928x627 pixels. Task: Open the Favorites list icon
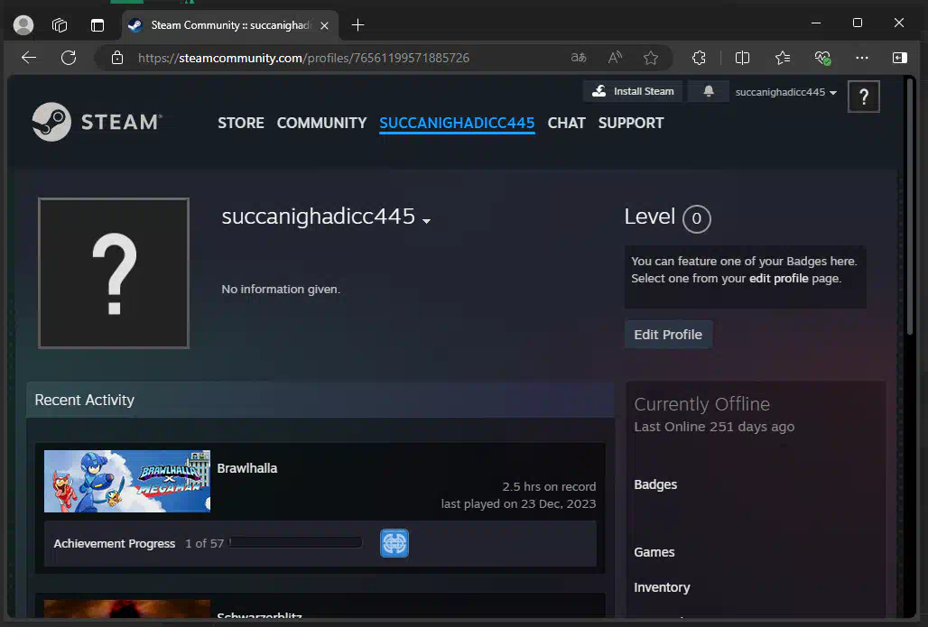(783, 58)
